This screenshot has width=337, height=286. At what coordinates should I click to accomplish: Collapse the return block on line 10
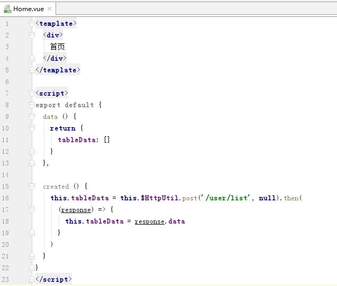[x=32, y=128]
